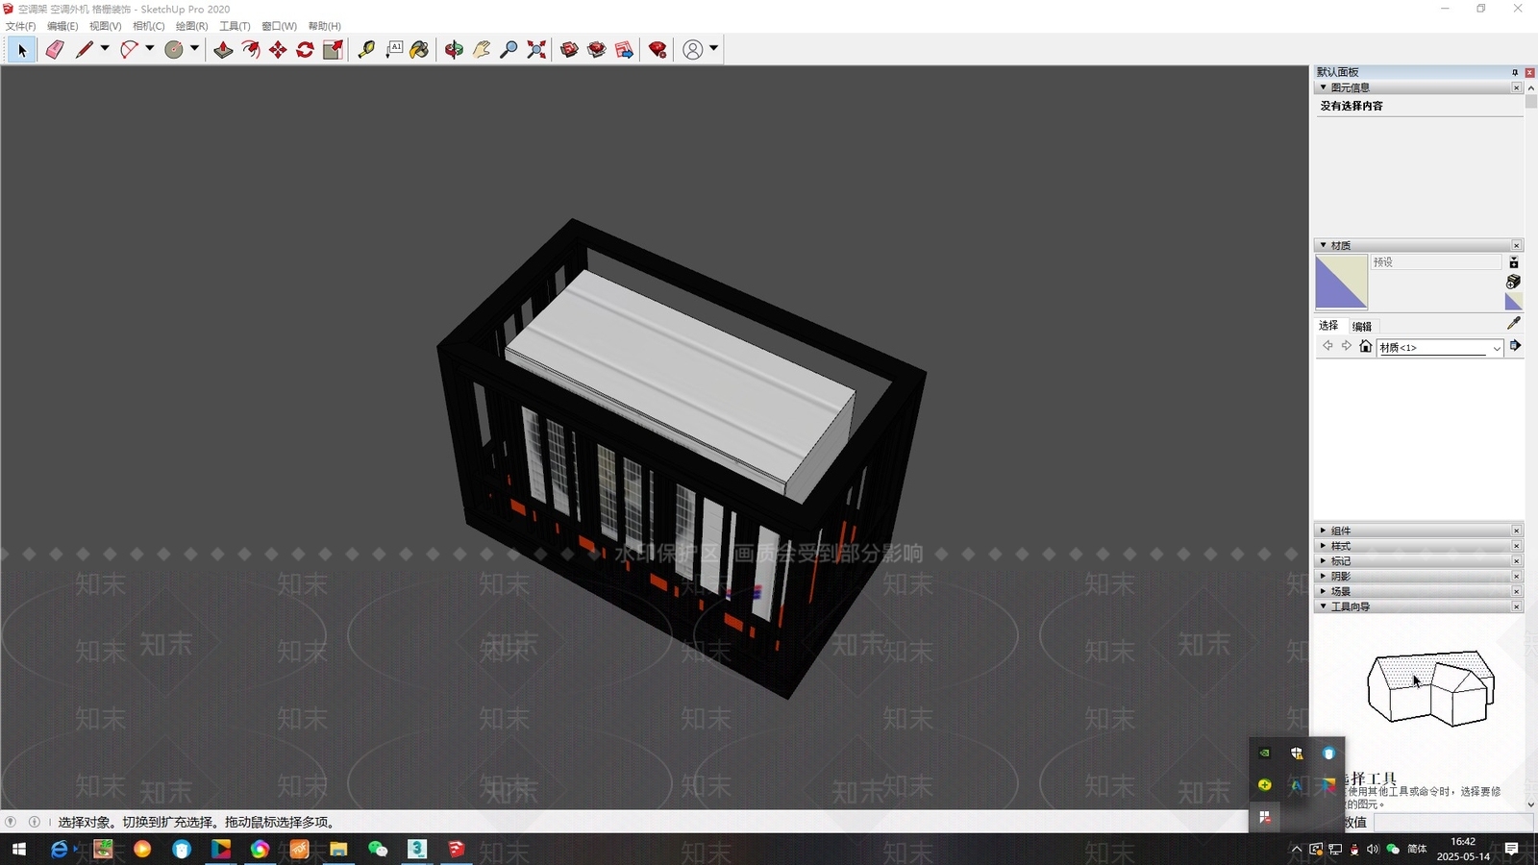Open the Extension Warehouse icon
Screen dimensions: 1538x865
[x=597, y=50]
